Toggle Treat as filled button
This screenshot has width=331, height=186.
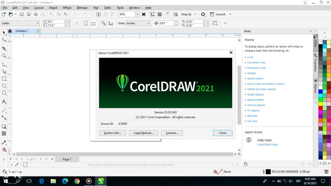coord(215,23)
